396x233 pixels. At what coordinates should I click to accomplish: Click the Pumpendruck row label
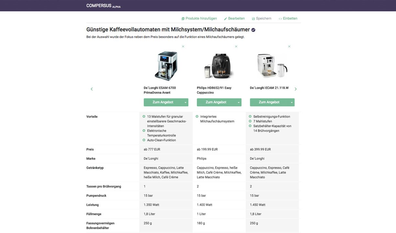[96, 196]
